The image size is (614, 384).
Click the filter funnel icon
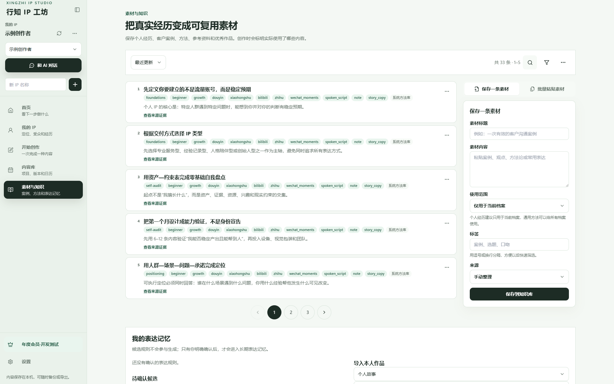(547, 62)
